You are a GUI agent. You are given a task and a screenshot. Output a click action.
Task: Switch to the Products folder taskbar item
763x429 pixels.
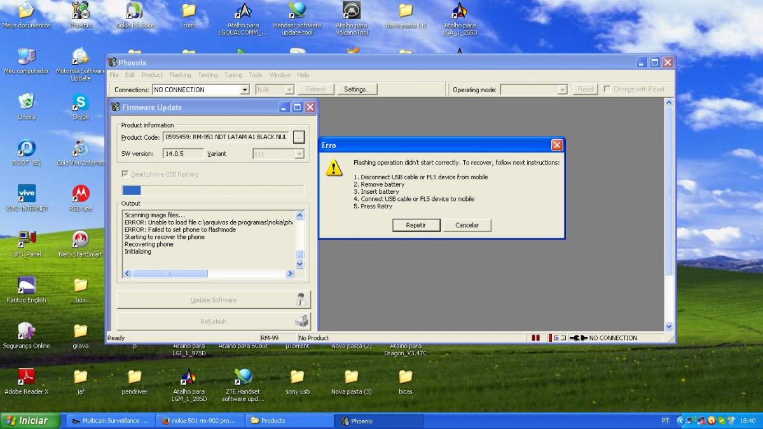290,421
